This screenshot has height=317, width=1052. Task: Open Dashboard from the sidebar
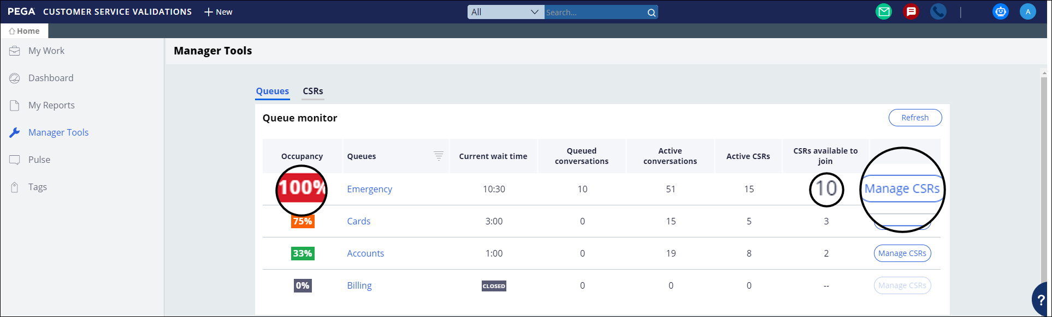pos(50,78)
